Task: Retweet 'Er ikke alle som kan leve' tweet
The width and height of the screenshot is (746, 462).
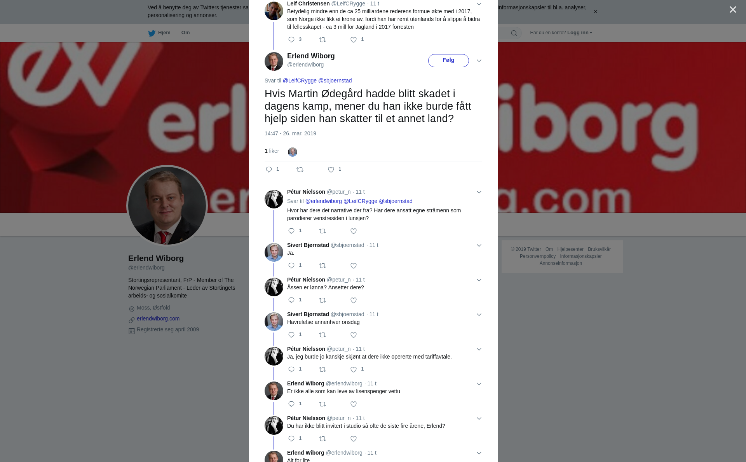Action: point(322,404)
